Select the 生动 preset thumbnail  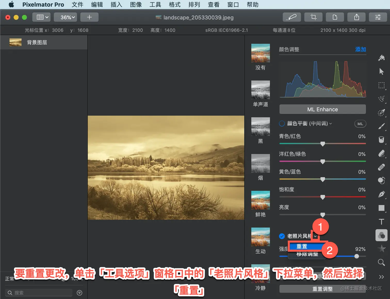[x=261, y=237]
